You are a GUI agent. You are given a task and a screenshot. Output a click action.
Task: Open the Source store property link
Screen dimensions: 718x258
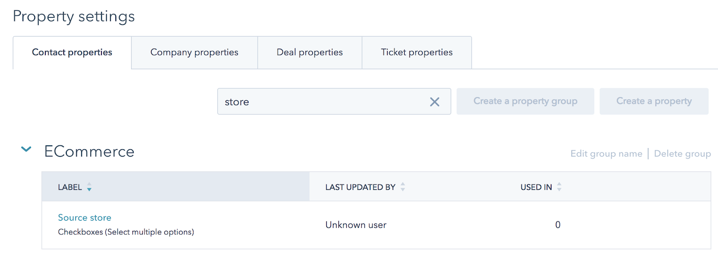pos(85,218)
